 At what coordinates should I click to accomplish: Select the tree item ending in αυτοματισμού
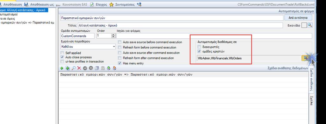(9, 14)
